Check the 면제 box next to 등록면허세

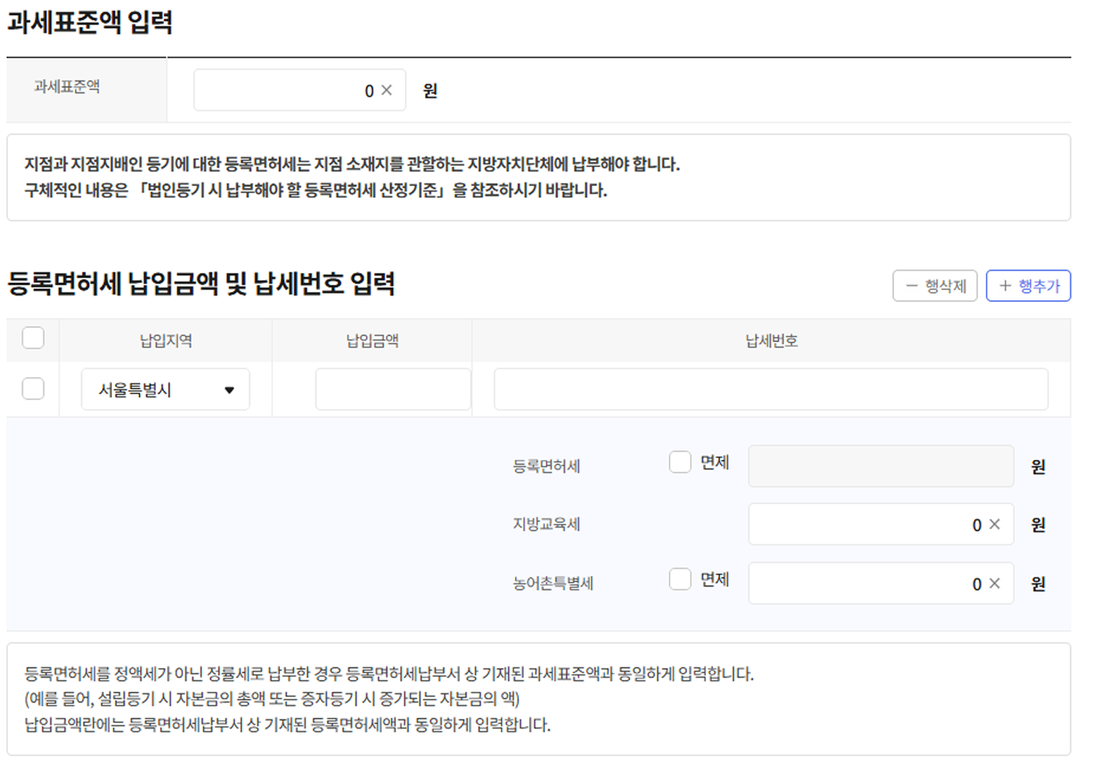[680, 461]
